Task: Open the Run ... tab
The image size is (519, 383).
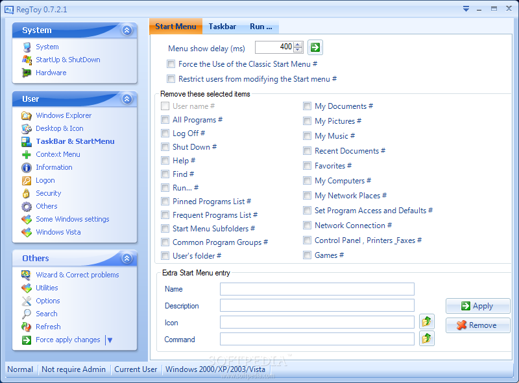Action: 261,27
